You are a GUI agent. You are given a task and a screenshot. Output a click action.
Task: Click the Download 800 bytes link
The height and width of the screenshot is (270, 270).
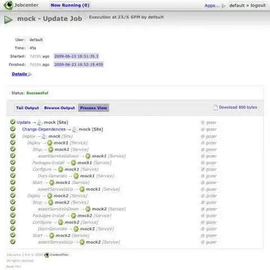click(x=238, y=107)
